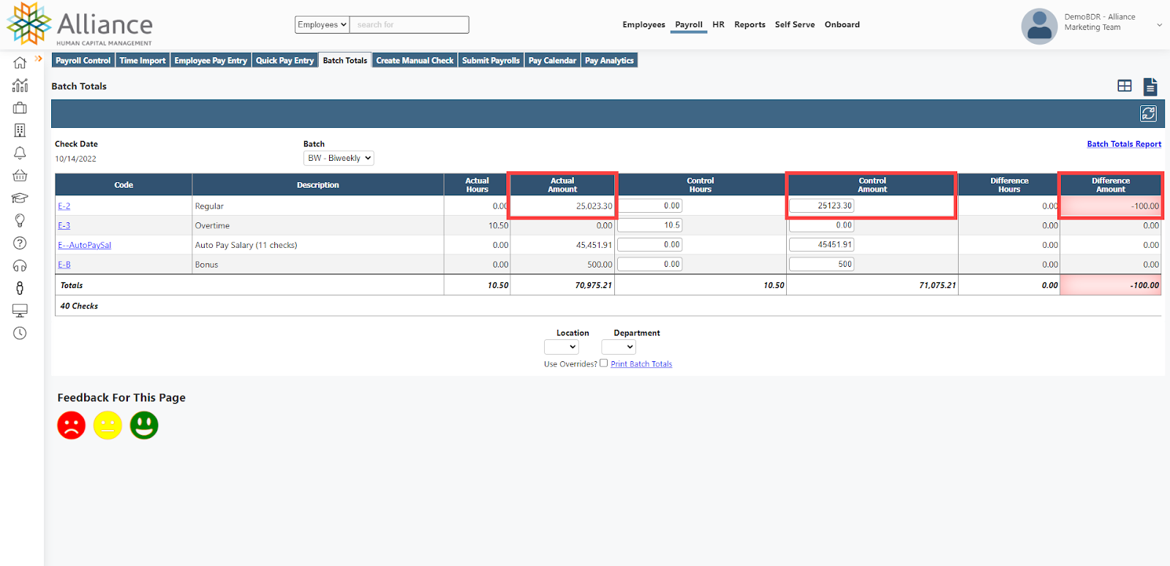1170x566 pixels.
Task: Switch to the Submit Payrolls tab
Action: click(491, 61)
